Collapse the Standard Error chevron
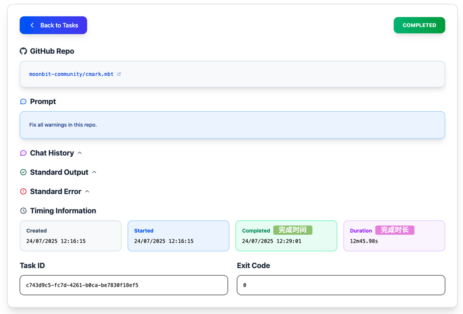Viewport: 463px width, 314px height. coord(87,191)
